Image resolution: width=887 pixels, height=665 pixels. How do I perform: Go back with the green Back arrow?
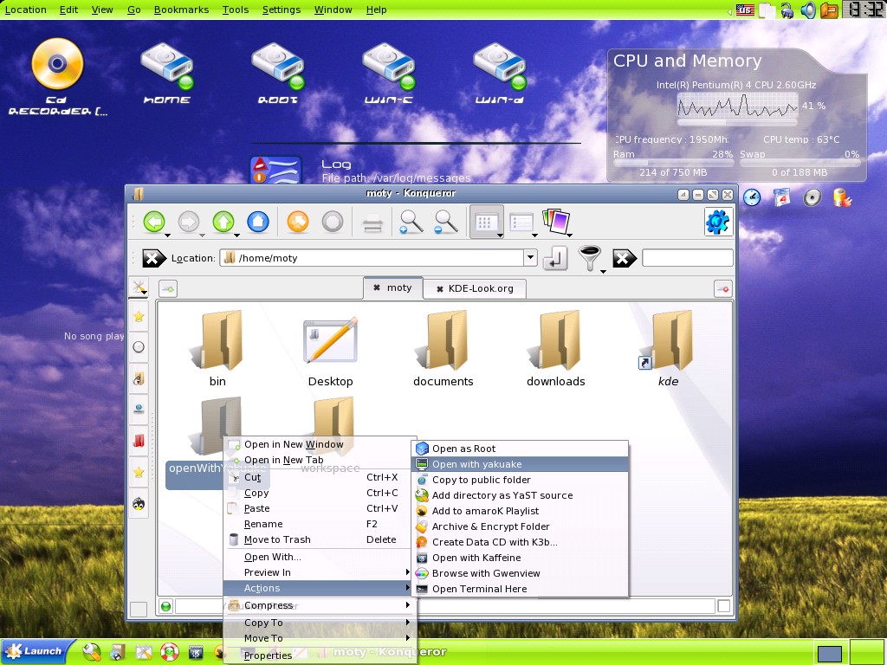[154, 222]
